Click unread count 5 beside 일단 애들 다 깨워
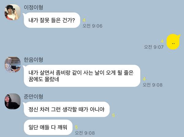The height and width of the screenshot is (137, 184). pos(76,127)
